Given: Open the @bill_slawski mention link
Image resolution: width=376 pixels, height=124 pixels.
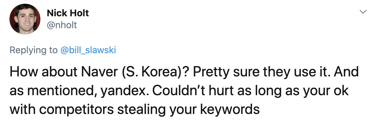Looking at the screenshot, I should pyautogui.click(x=88, y=50).
